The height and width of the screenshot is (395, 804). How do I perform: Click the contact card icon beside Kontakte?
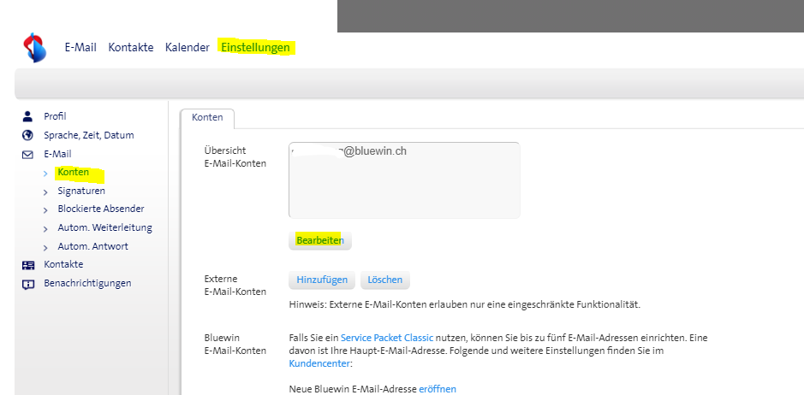pyautogui.click(x=27, y=265)
